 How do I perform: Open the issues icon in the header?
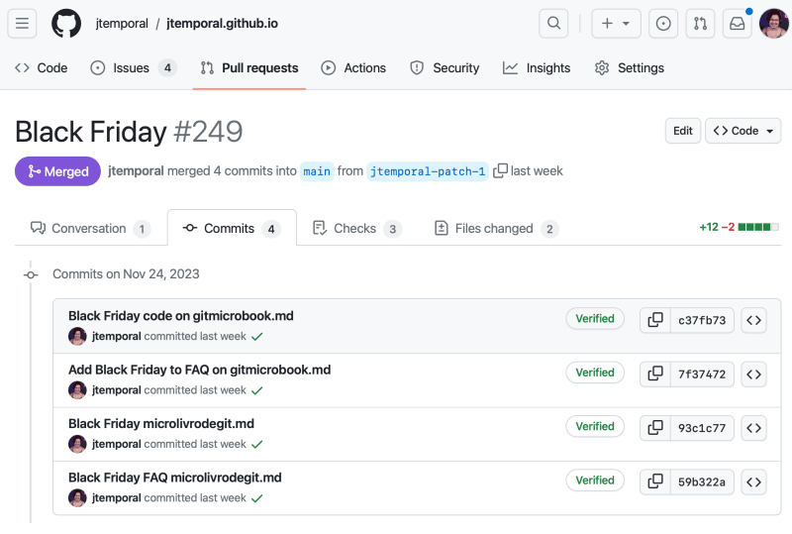pos(663,23)
